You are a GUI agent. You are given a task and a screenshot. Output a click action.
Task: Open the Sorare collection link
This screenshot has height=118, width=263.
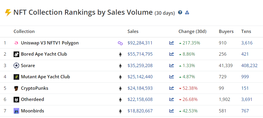(28, 66)
